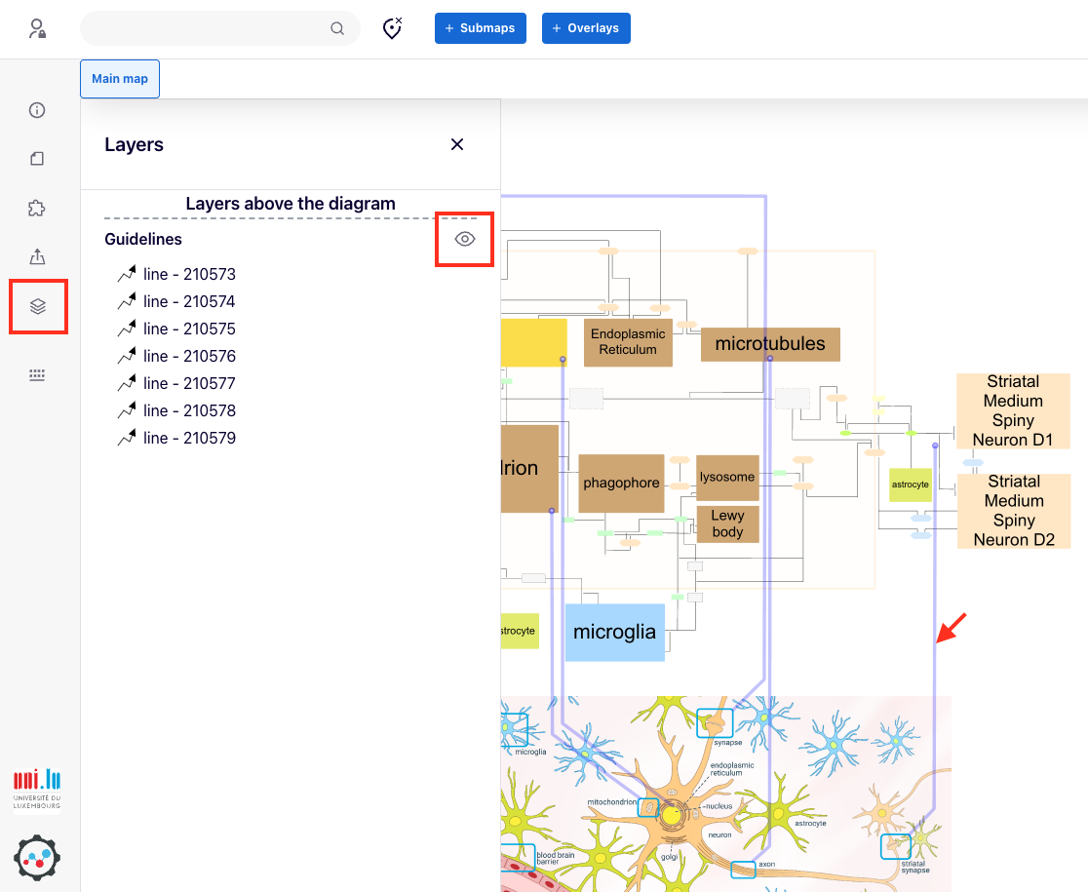Click the user login icon
Image resolution: width=1088 pixels, height=892 pixels.
pos(37,29)
